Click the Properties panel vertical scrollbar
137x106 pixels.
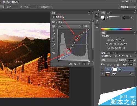93,35
